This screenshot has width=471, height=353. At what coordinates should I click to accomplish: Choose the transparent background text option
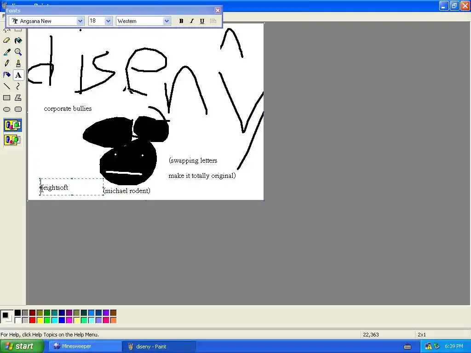pyautogui.click(x=12, y=140)
